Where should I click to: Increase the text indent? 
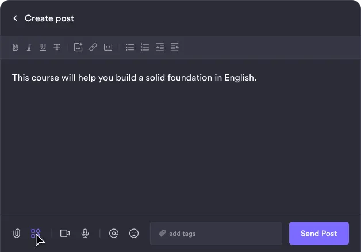pos(175,47)
